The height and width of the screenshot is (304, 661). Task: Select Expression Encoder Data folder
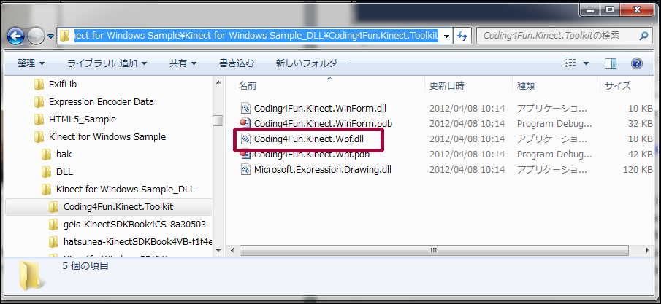[102, 102]
